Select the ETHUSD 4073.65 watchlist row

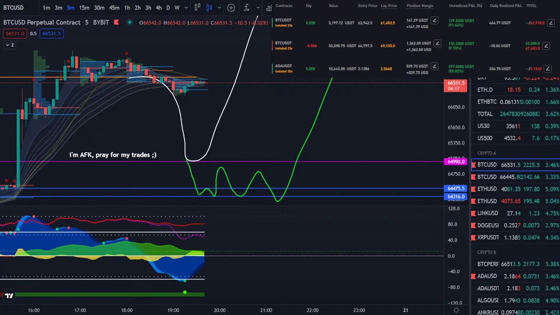(x=515, y=201)
